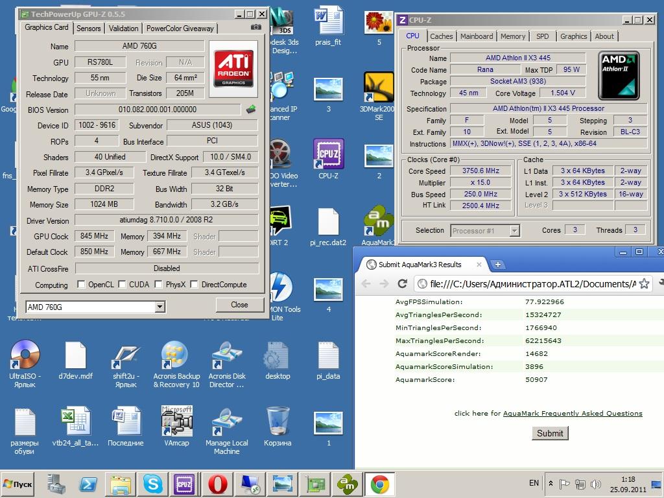Click Chrome reload page icon
This screenshot has width=664, height=498.
[x=402, y=283]
